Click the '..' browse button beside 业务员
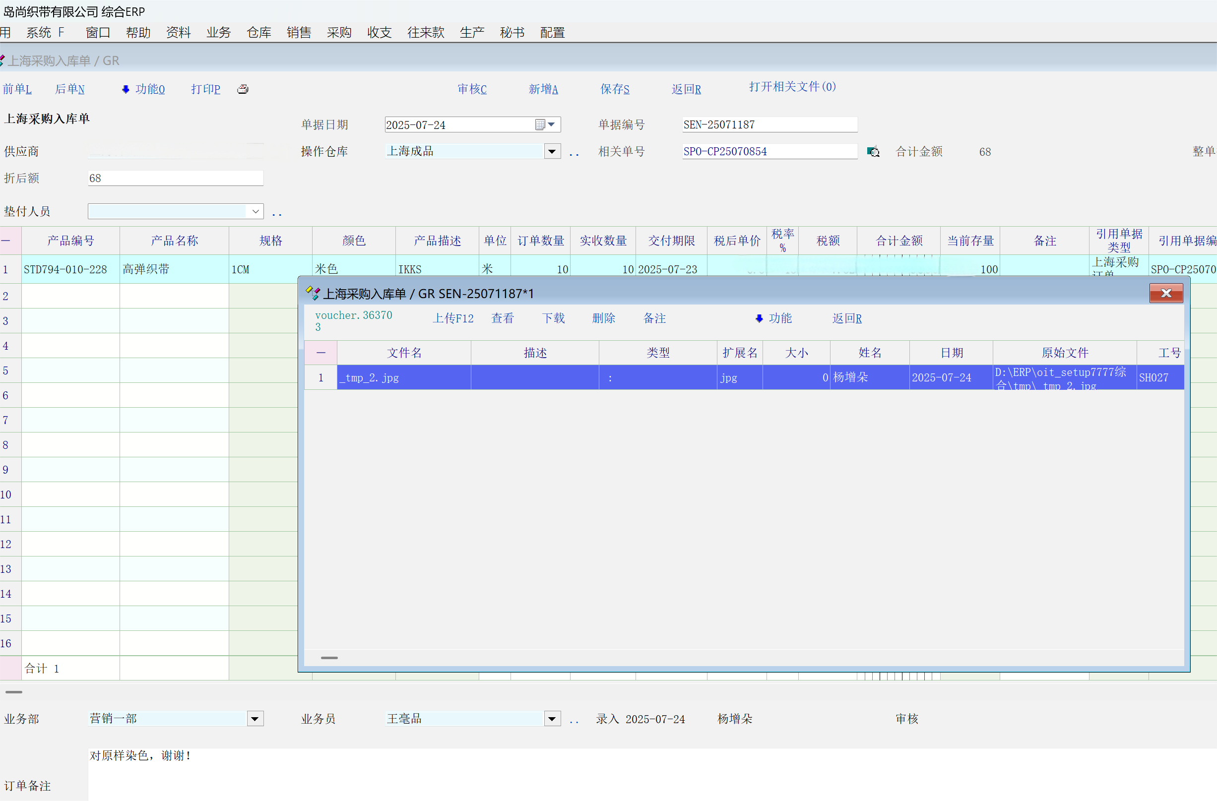The width and height of the screenshot is (1217, 801). pos(574,720)
